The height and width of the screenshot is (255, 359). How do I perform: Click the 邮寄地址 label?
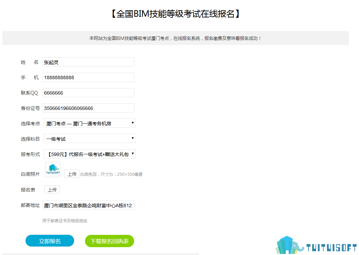coord(30,205)
